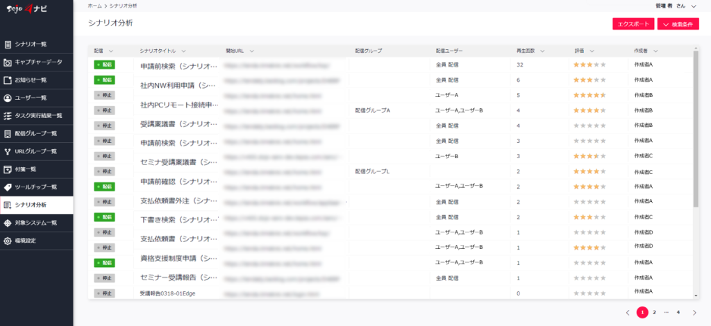Click the URLグループ一覧 branch icon
The width and height of the screenshot is (711, 326).
point(8,151)
